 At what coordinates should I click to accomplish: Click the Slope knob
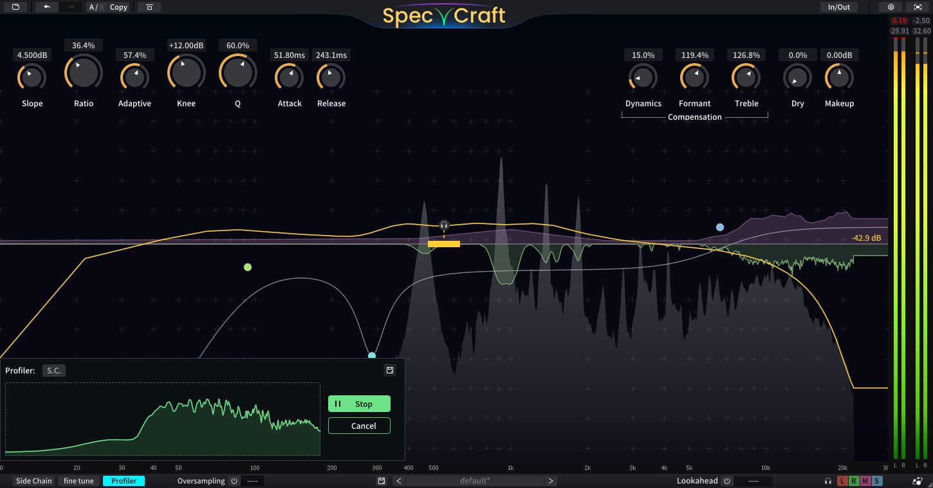(x=32, y=78)
